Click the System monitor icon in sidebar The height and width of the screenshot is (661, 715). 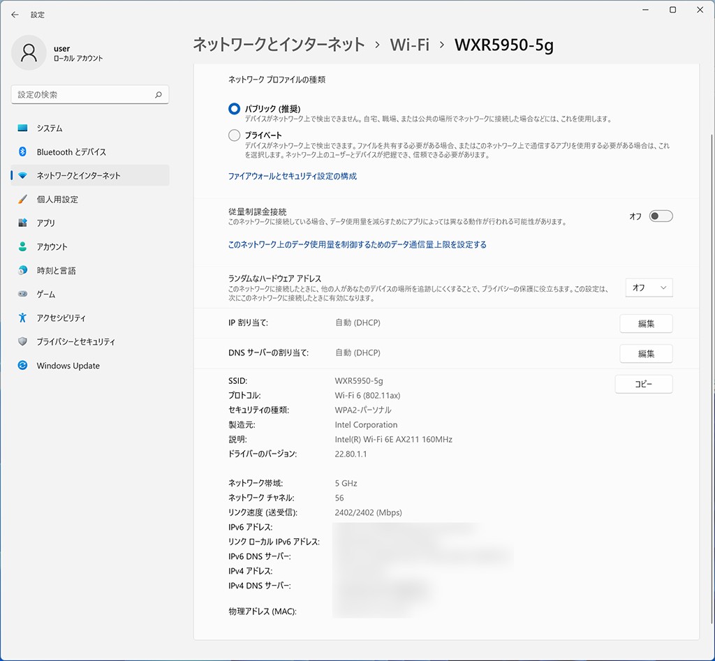(23, 128)
